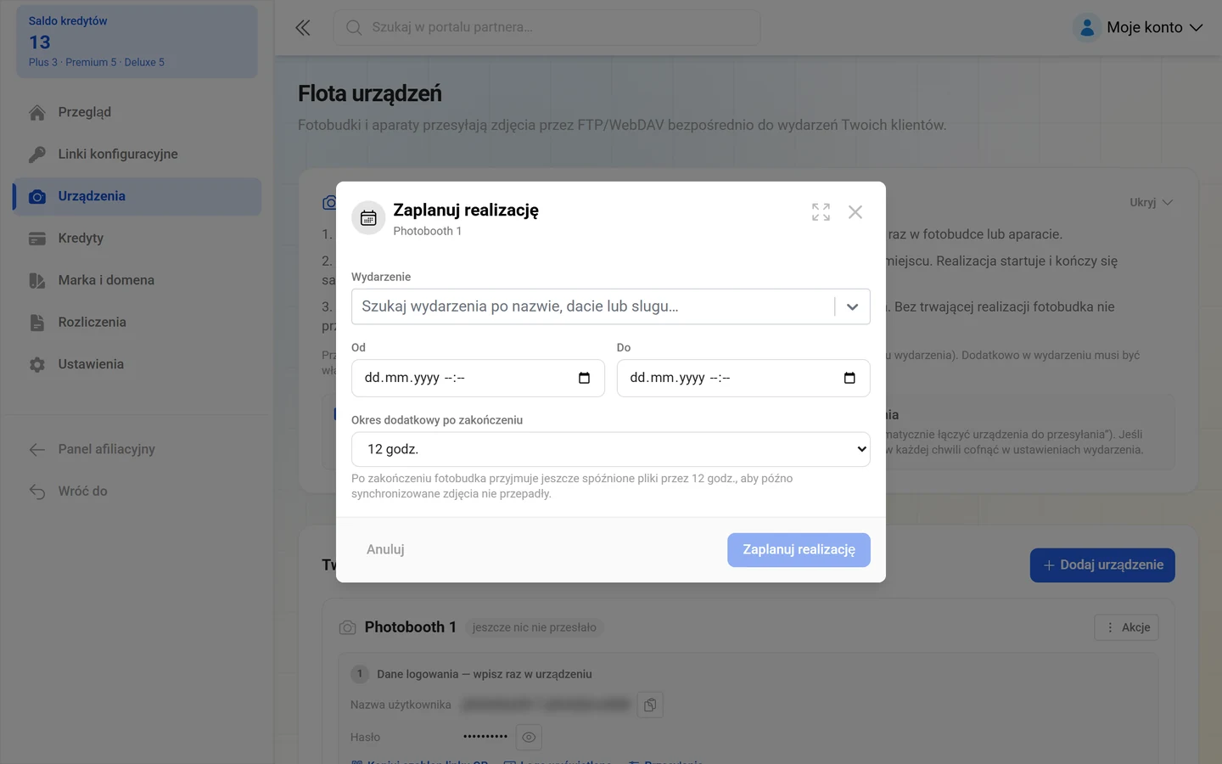Click the Kredyty card icon

point(37,239)
